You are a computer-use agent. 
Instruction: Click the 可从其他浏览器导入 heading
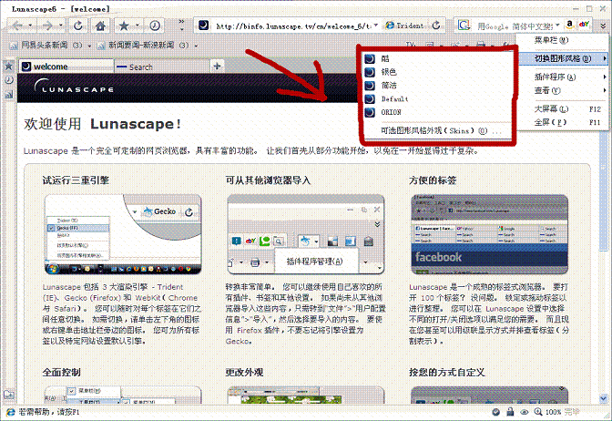click(268, 180)
